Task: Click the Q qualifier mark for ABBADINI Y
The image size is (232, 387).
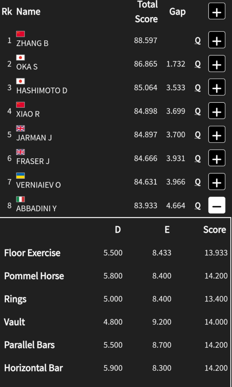Action: click(198, 206)
